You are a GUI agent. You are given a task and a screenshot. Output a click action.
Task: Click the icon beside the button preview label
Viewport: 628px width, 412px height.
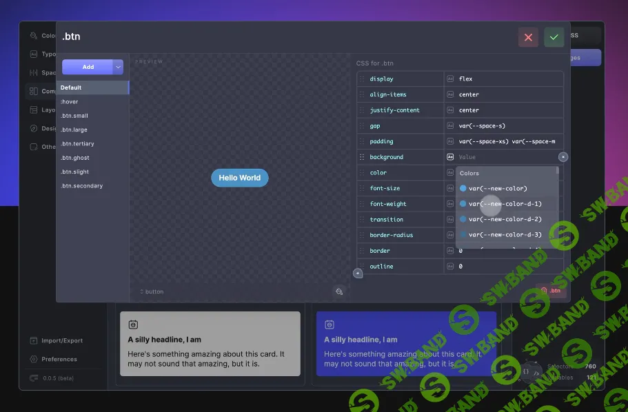click(x=141, y=291)
